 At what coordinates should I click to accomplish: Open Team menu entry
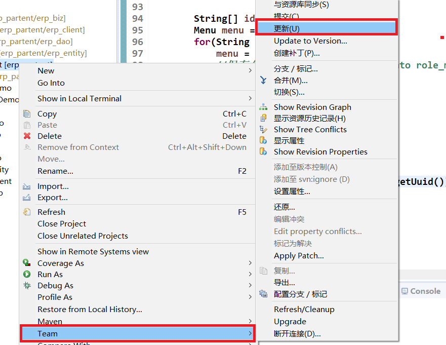138,333
